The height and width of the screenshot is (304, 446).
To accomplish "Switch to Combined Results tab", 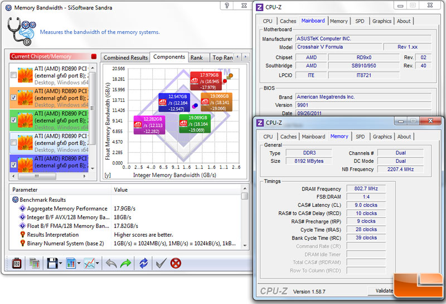I will pos(125,58).
